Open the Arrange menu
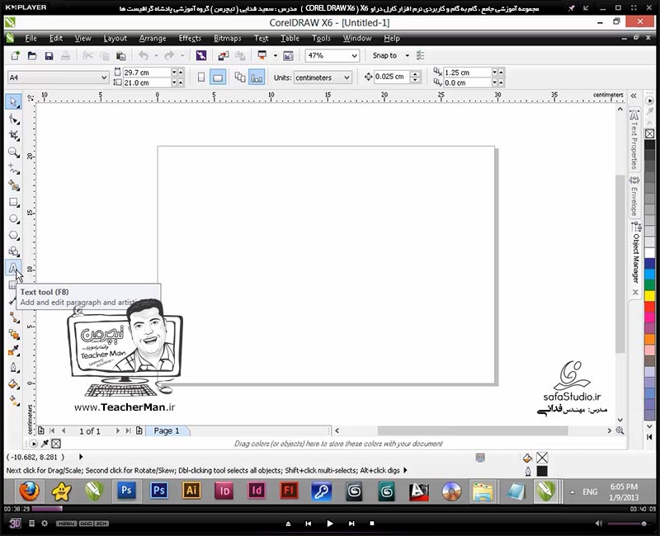The image size is (660, 536). (x=153, y=38)
